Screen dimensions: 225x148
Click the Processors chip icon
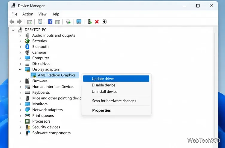27,121
